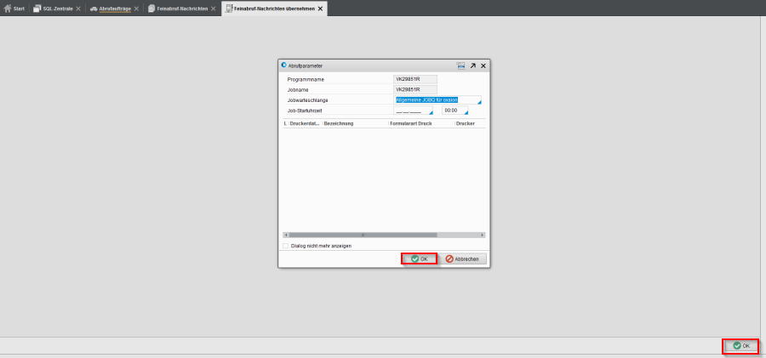
Task: Confirm the dialog with OK
Action: (x=419, y=259)
